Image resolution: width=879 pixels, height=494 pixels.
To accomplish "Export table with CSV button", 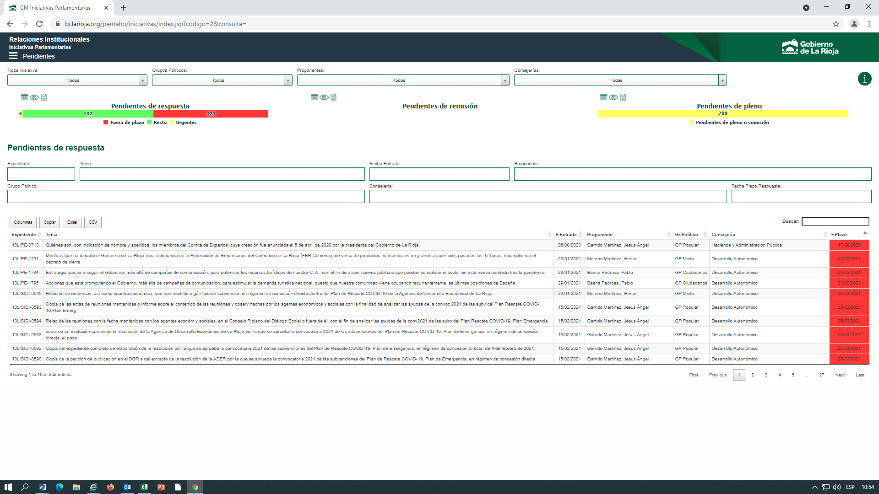I will [x=93, y=222].
